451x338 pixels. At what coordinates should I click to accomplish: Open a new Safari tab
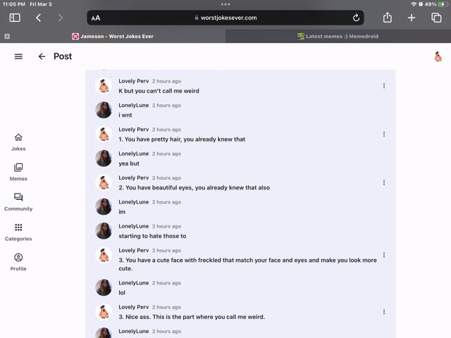click(412, 18)
